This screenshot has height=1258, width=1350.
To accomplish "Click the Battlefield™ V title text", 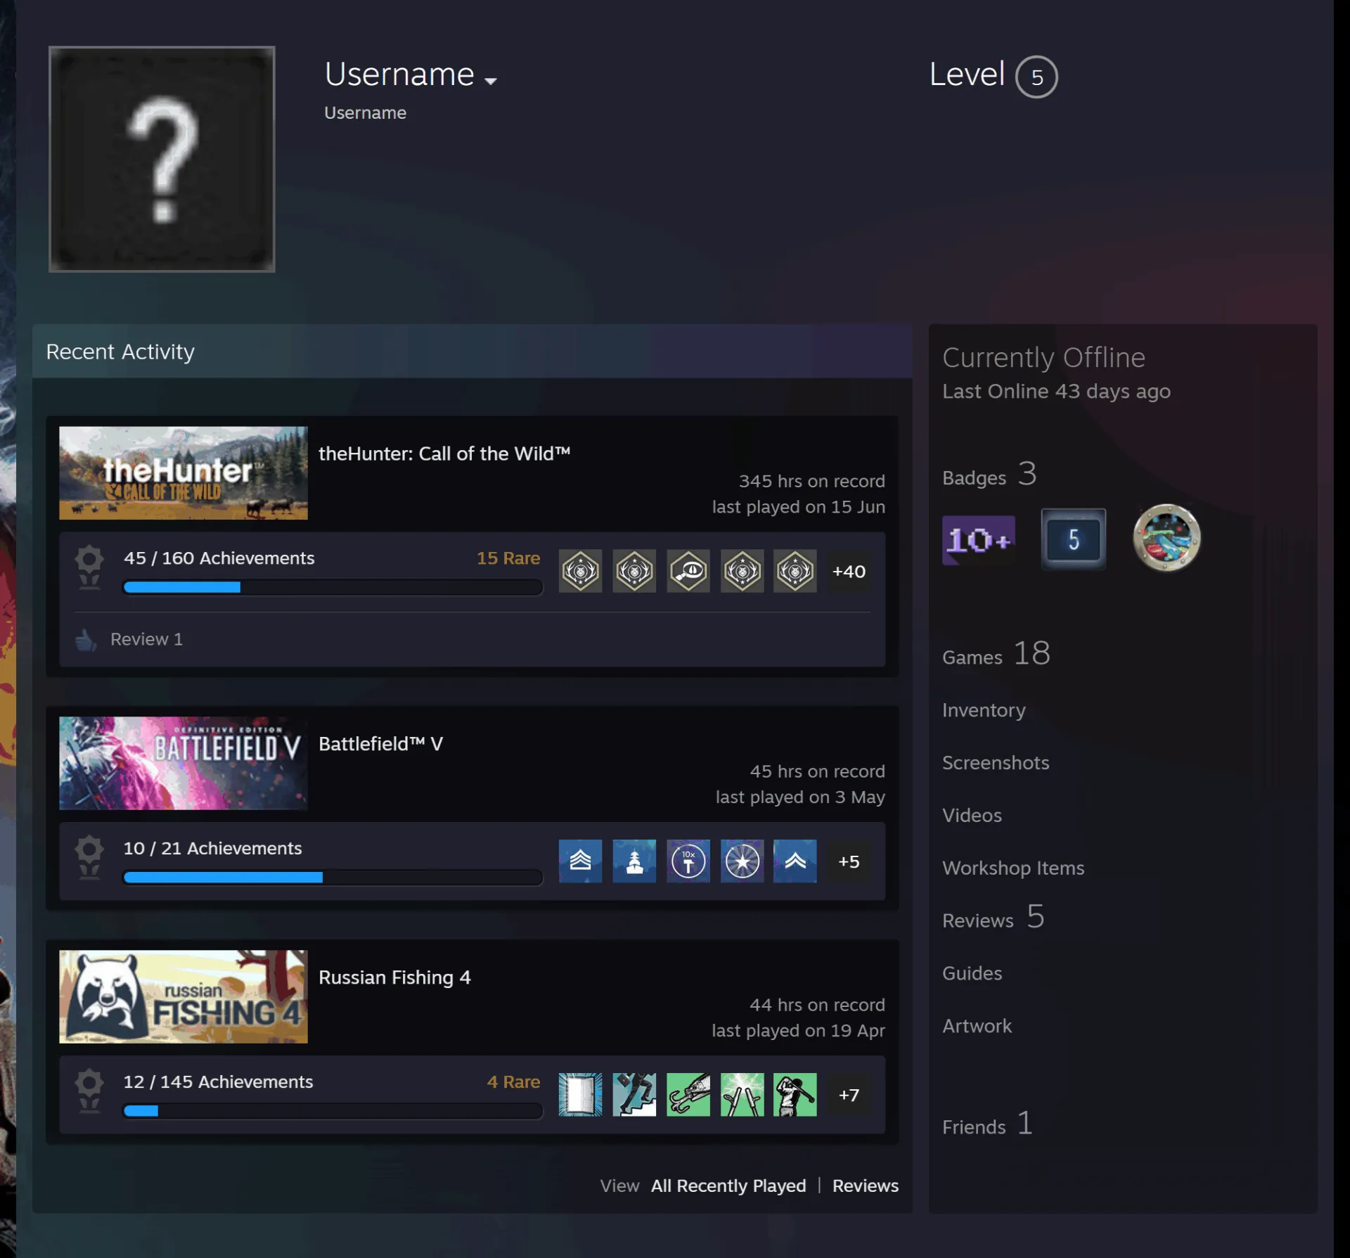I will [380, 744].
